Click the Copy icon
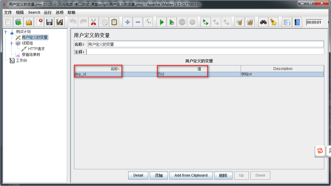Image resolution: width=331 pixels, height=186 pixels. click(x=104, y=22)
